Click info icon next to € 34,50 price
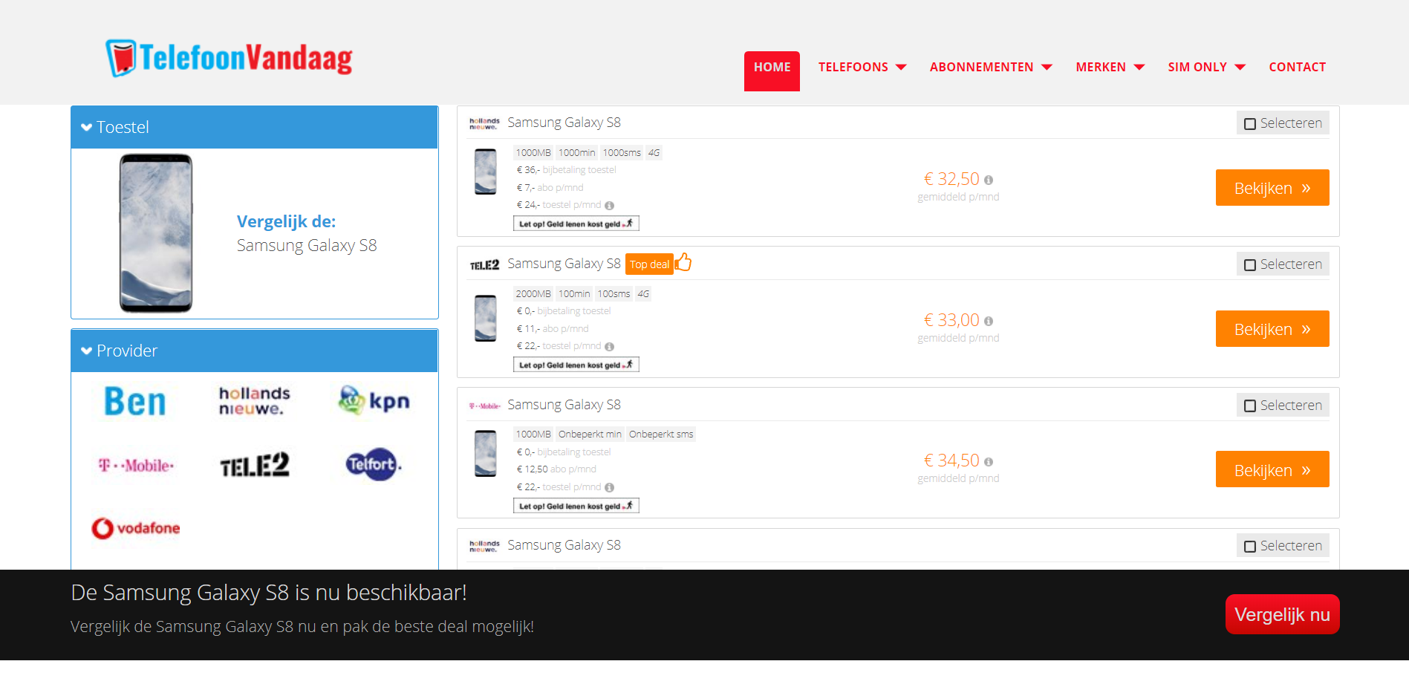 [989, 462]
